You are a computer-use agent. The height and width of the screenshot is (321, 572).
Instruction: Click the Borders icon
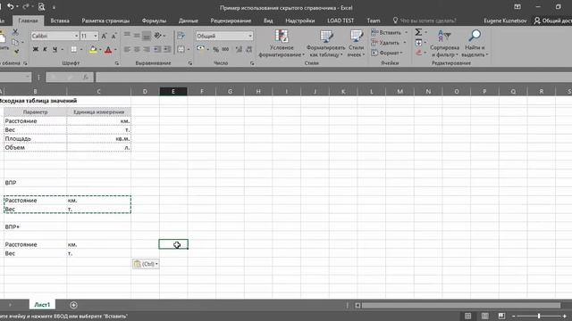click(73, 50)
